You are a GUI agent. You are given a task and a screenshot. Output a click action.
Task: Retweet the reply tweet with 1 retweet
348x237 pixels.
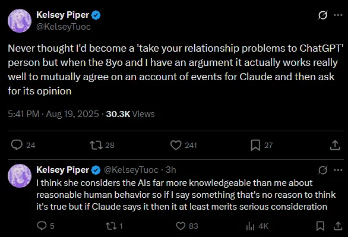110,226
